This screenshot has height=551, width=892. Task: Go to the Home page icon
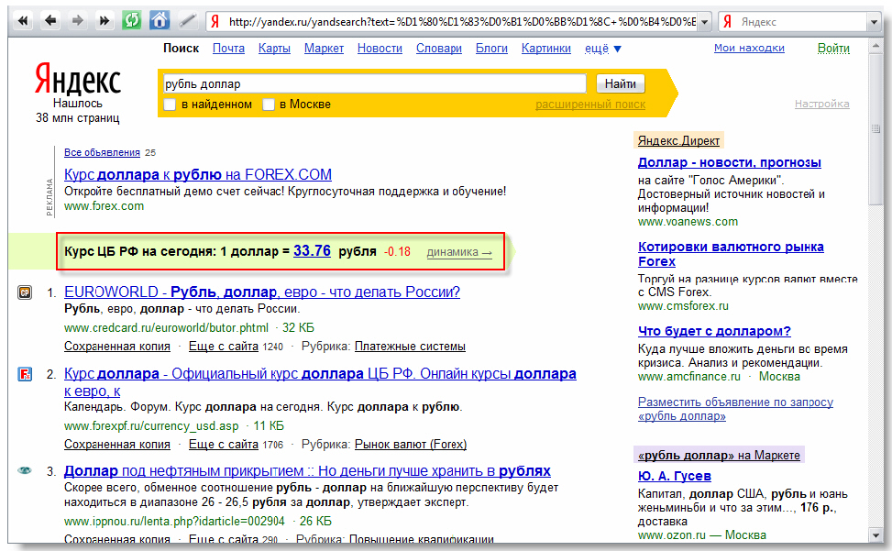tap(159, 20)
